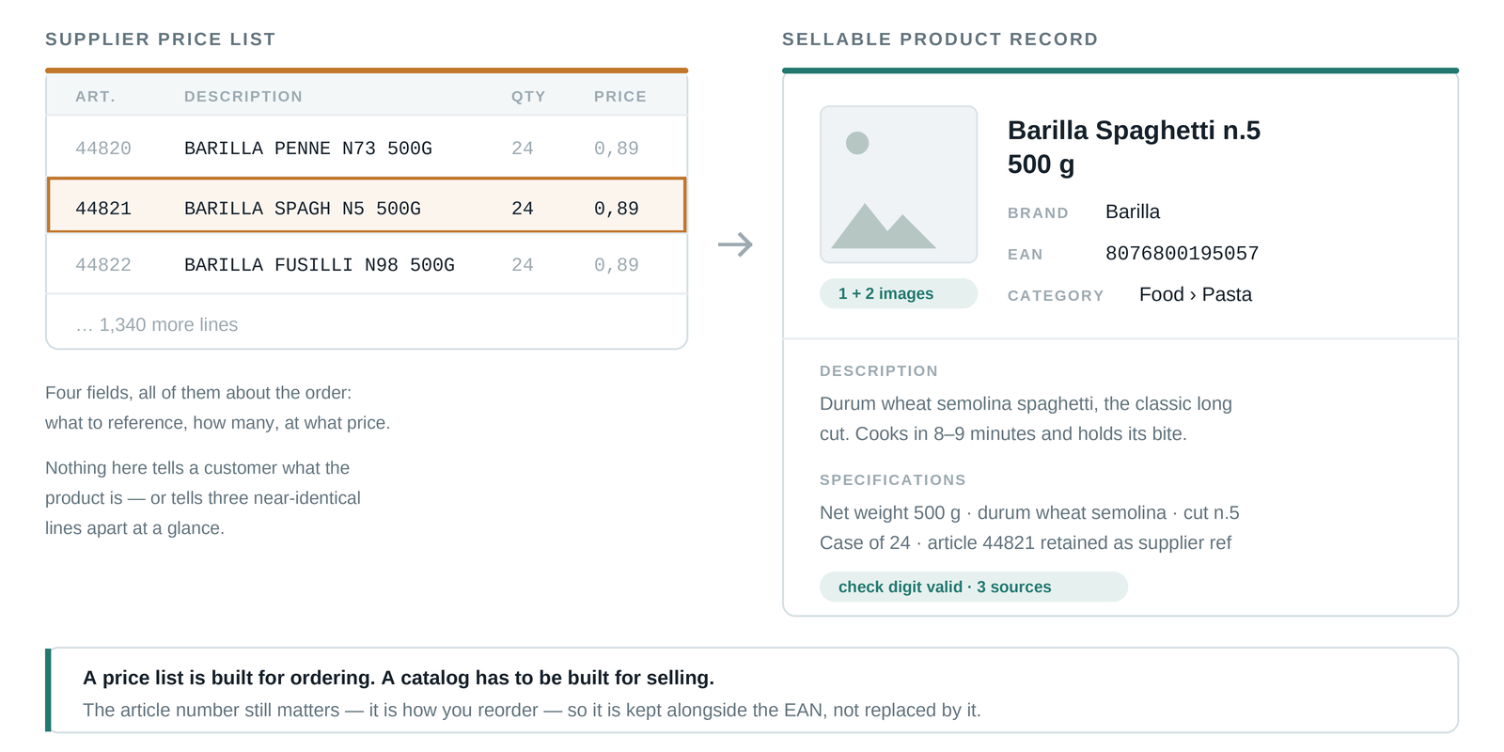Click the category 'Food › Pasta'
The image size is (1504, 752).
click(1196, 294)
